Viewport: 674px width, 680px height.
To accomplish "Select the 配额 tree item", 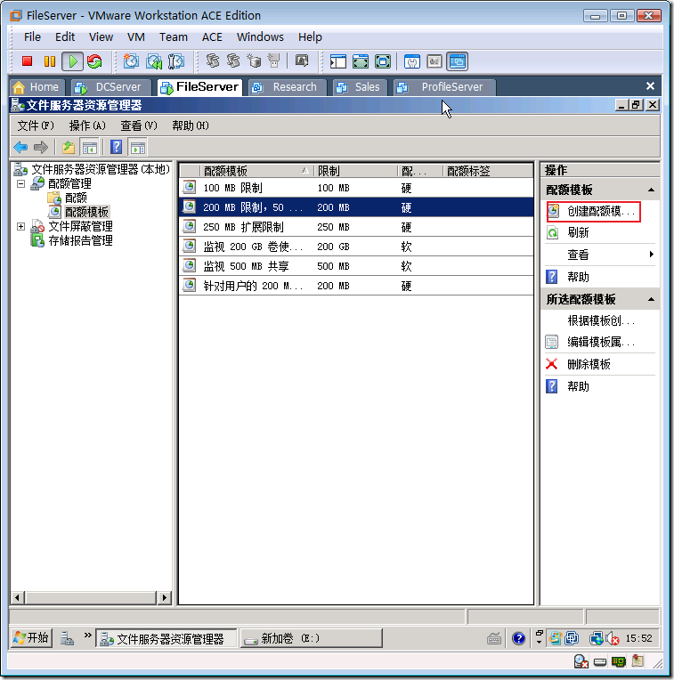I will click(76, 198).
